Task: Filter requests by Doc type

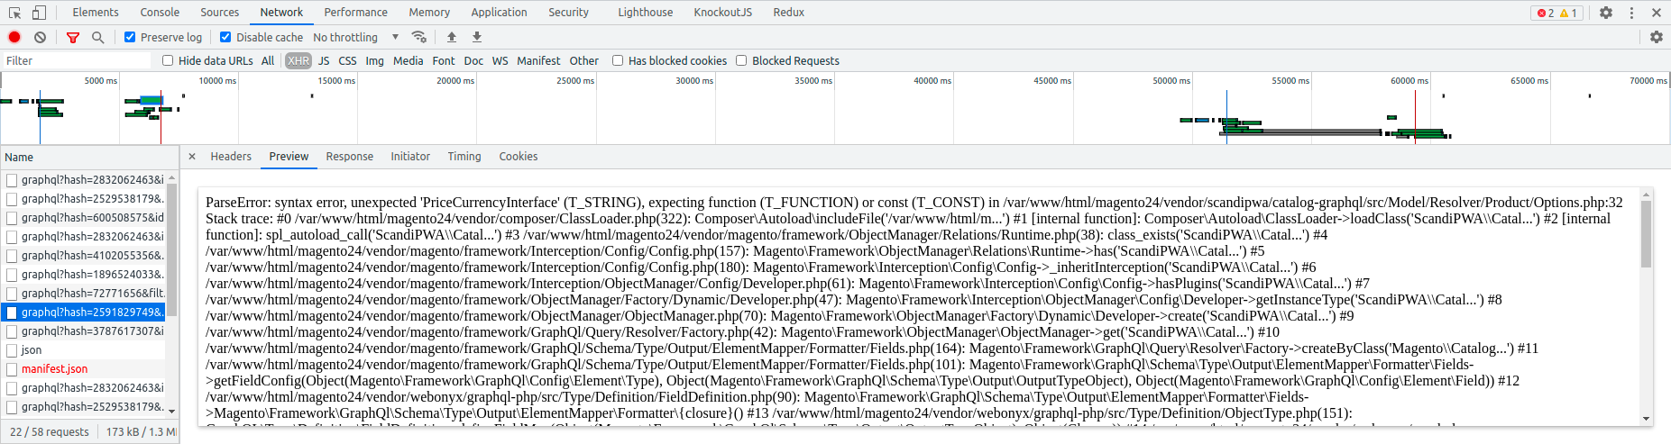Action: 473,60
